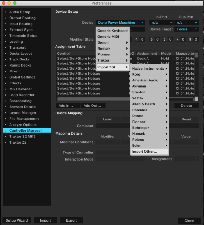This screenshot has width=204, height=225.
Task: Open the Stanton submenu
Action: (149, 92)
